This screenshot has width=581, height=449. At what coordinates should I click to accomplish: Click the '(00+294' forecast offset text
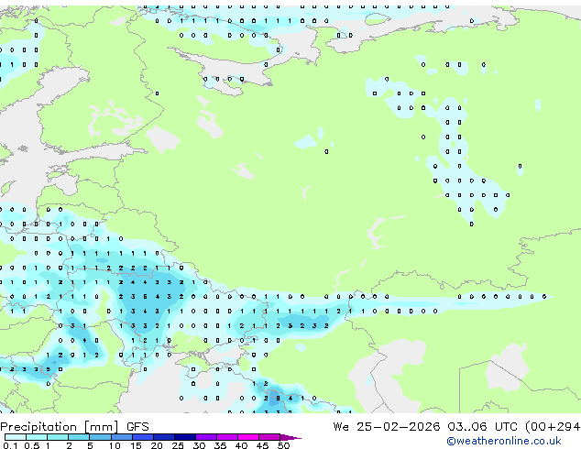pos(553,427)
